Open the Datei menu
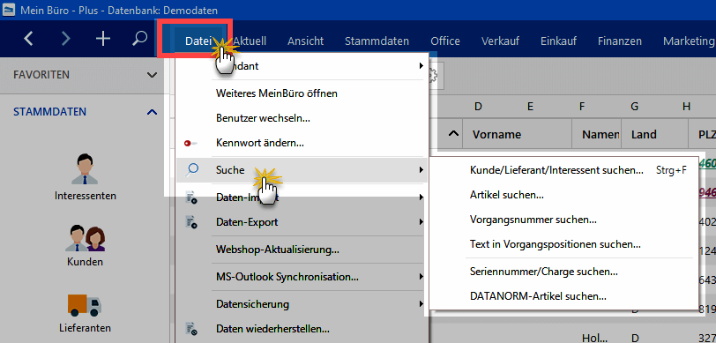This screenshot has height=343, width=716. click(x=198, y=41)
